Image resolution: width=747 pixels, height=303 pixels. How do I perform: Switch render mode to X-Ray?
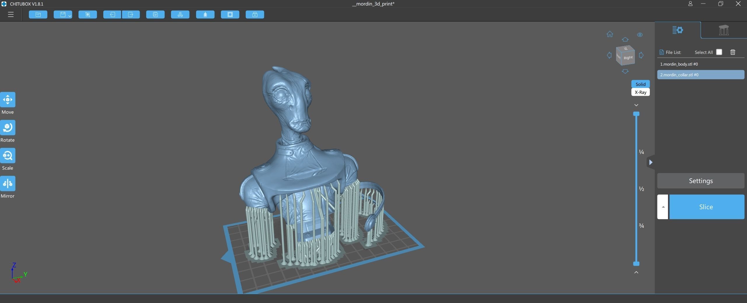tap(640, 92)
